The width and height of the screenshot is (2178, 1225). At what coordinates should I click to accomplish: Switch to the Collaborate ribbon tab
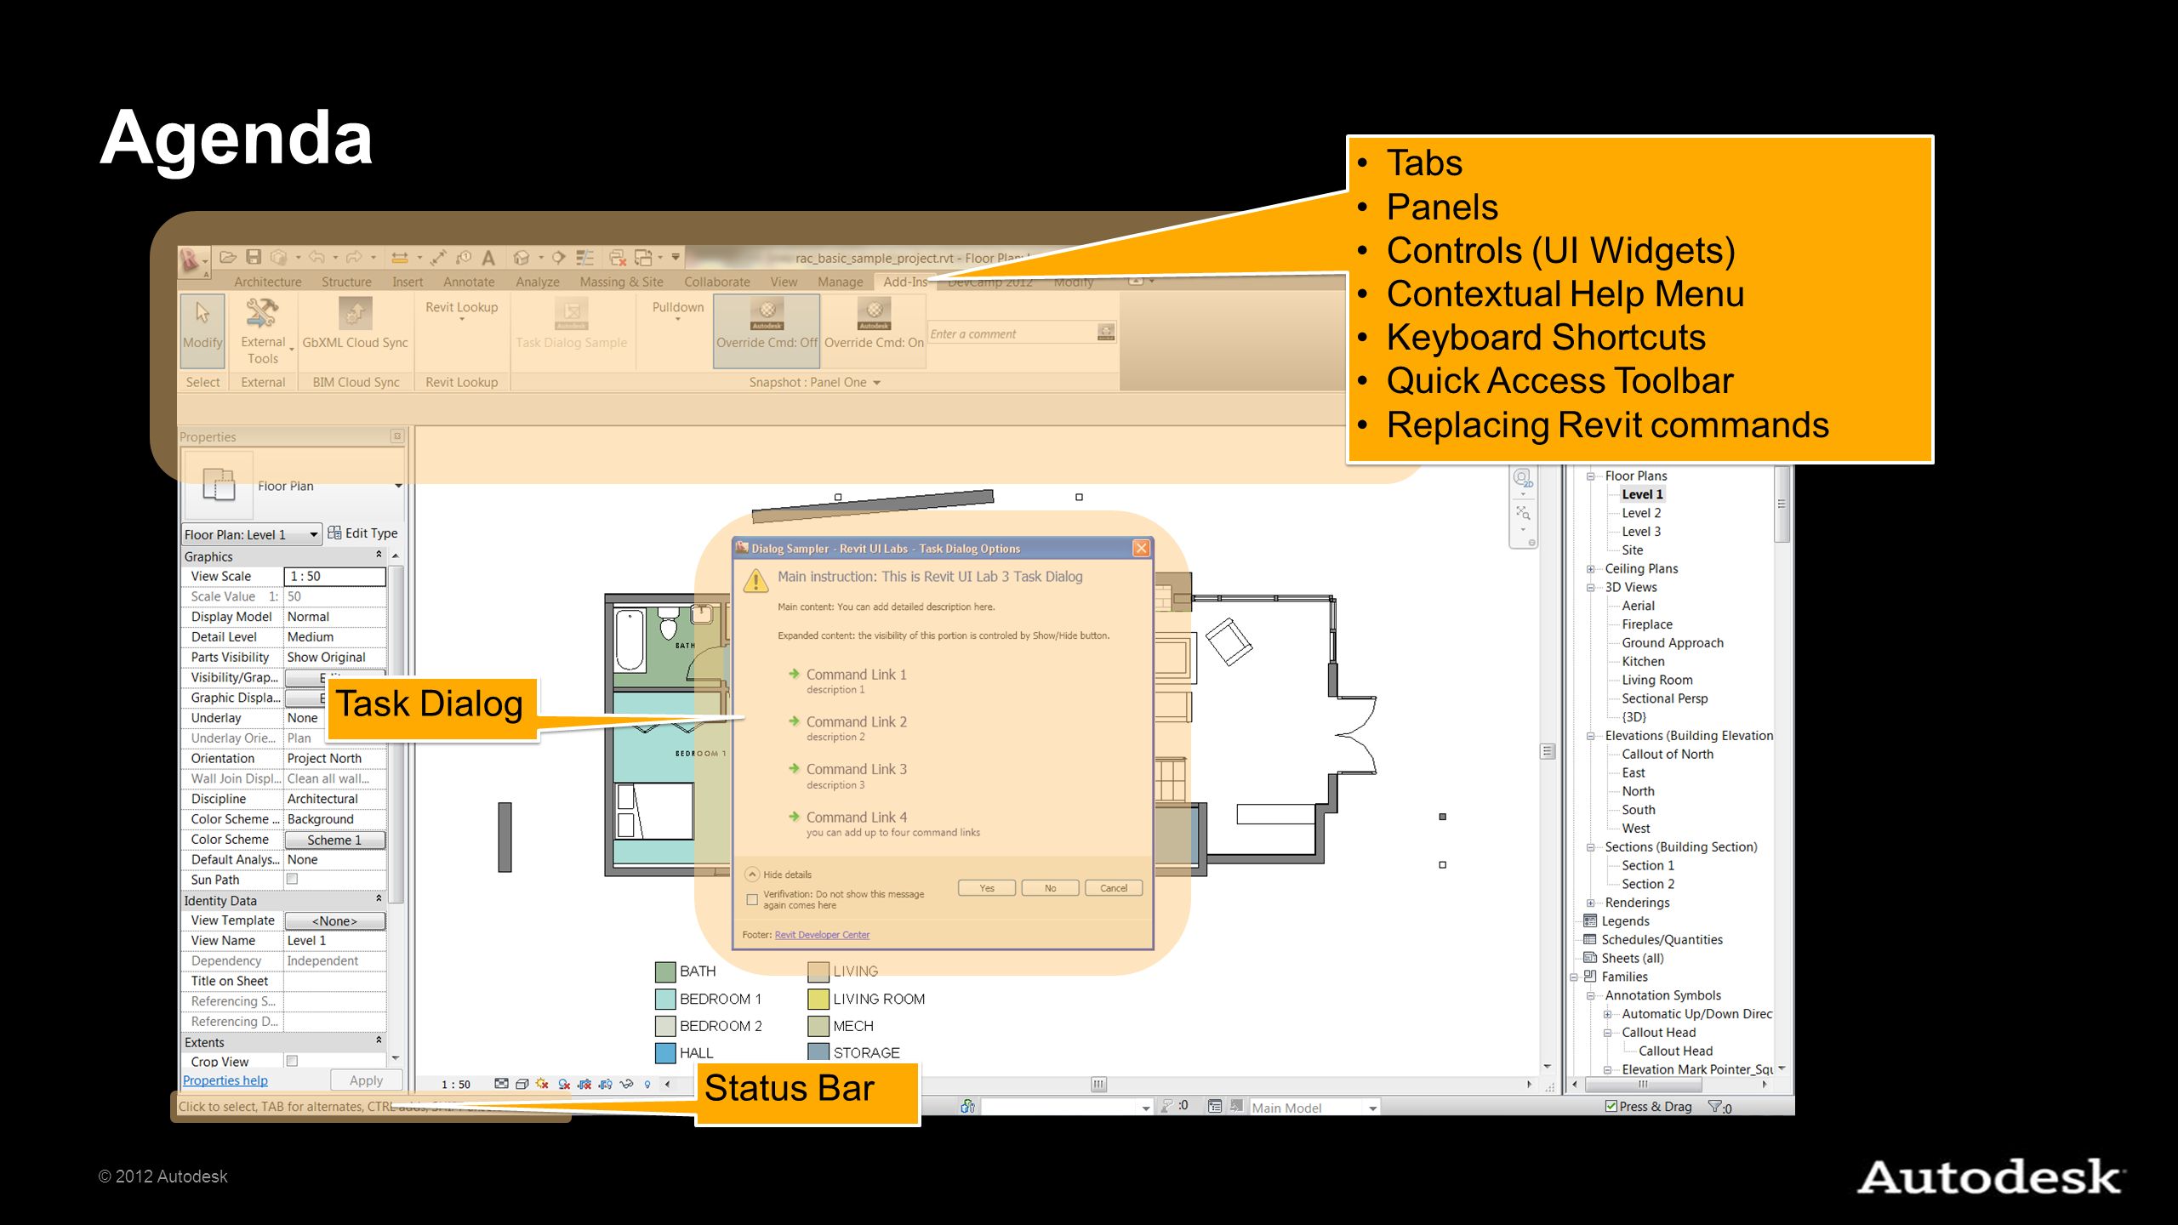[x=717, y=282]
